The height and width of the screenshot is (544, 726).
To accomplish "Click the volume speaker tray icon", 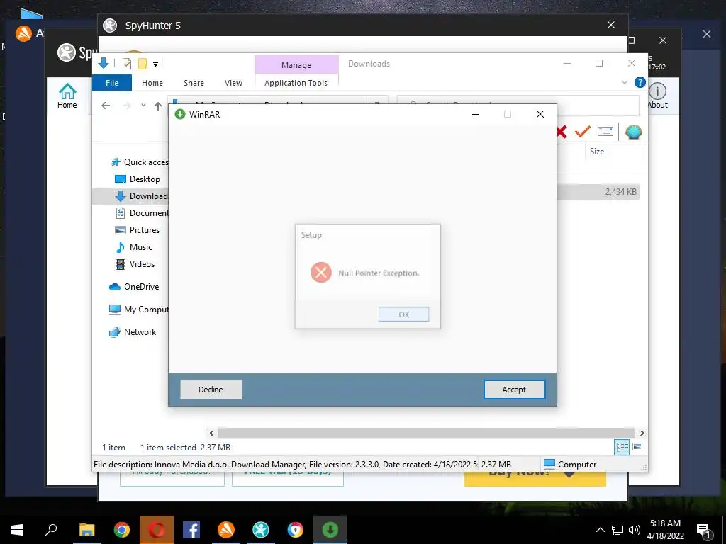I will coord(635,530).
